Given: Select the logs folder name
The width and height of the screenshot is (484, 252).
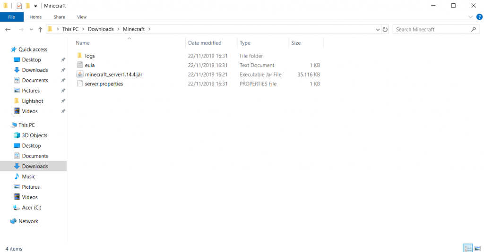Looking at the screenshot, I should point(90,56).
